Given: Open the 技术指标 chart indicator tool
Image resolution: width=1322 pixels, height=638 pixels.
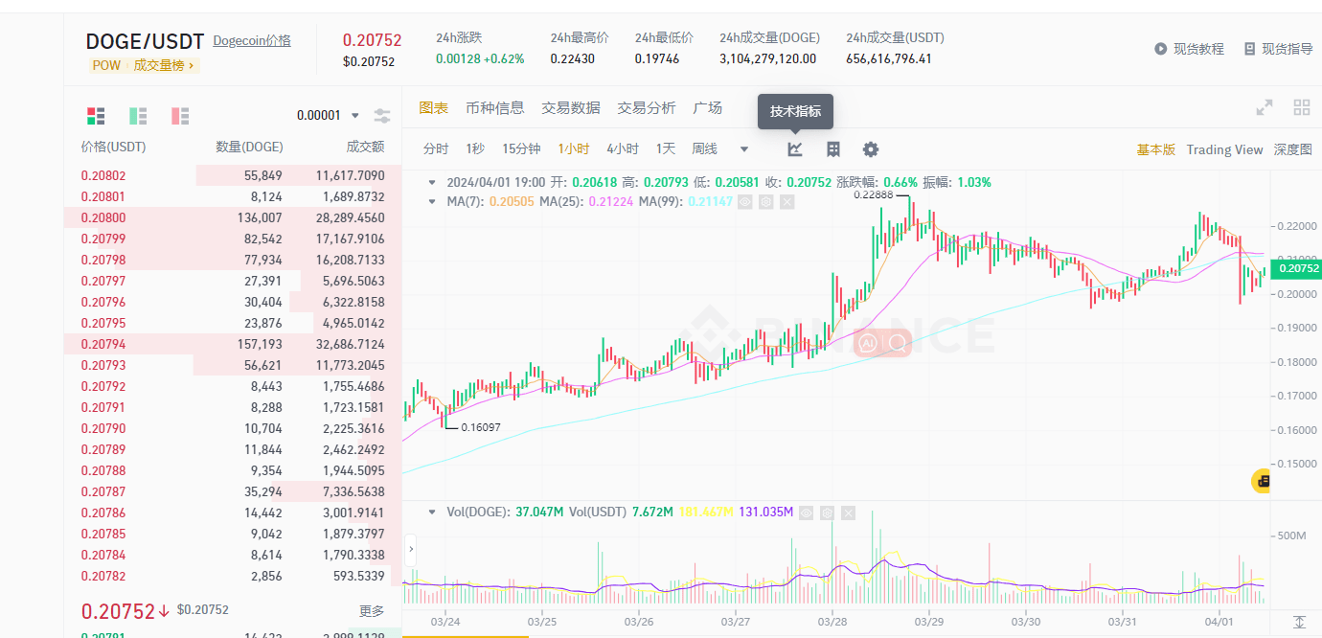Looking at the screenshot, I should (x=793, y=148).
